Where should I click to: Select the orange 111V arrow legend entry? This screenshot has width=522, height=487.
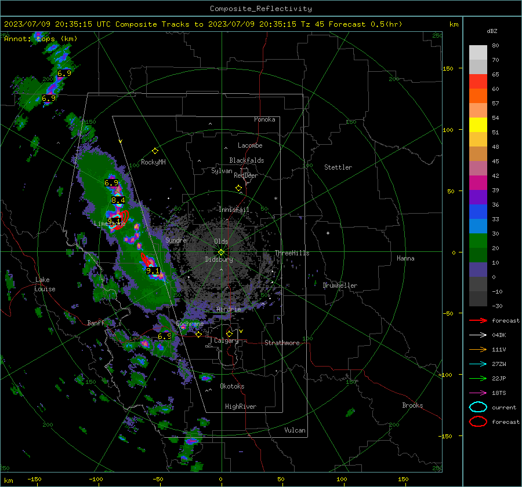(478, 349)
